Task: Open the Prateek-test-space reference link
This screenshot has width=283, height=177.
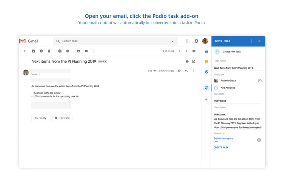Action: 223,139
